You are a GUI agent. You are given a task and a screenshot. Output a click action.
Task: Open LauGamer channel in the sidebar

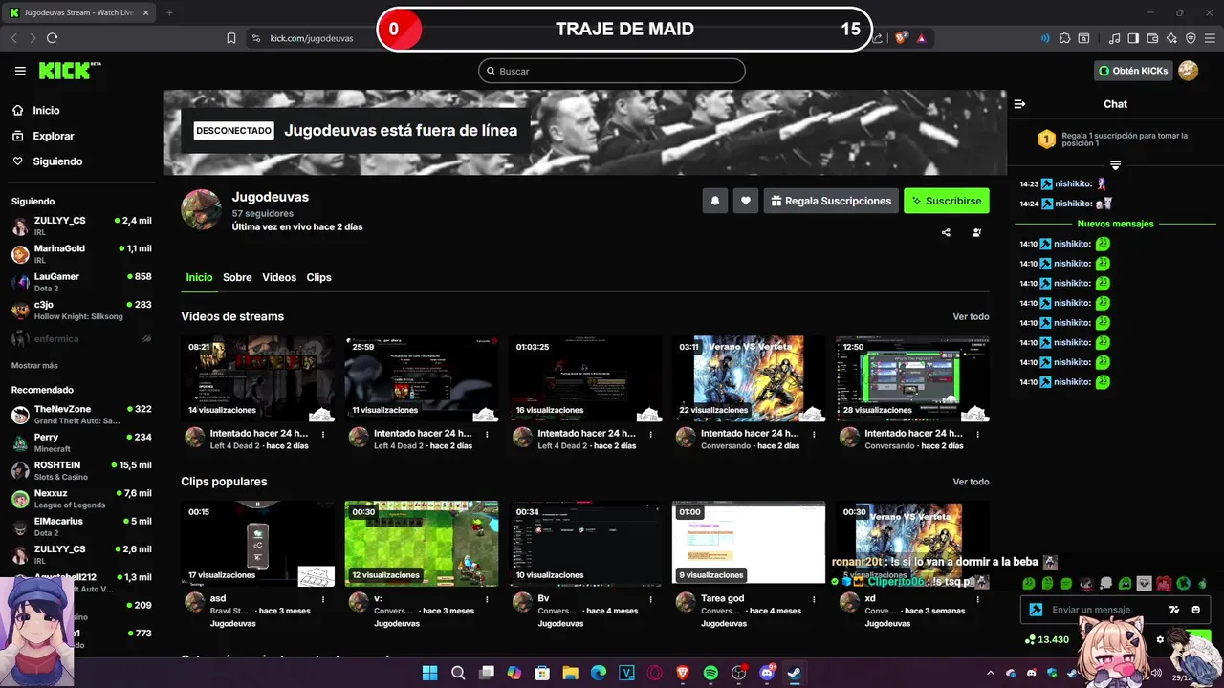(x=80, y=282)
